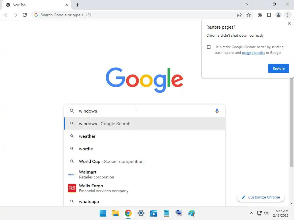Open the clock and date display

281,213
